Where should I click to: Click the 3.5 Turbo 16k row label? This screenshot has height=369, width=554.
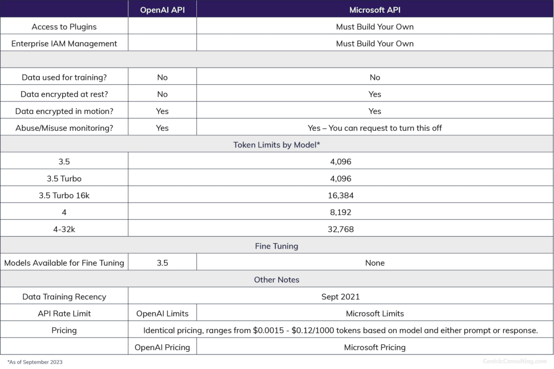64,196
